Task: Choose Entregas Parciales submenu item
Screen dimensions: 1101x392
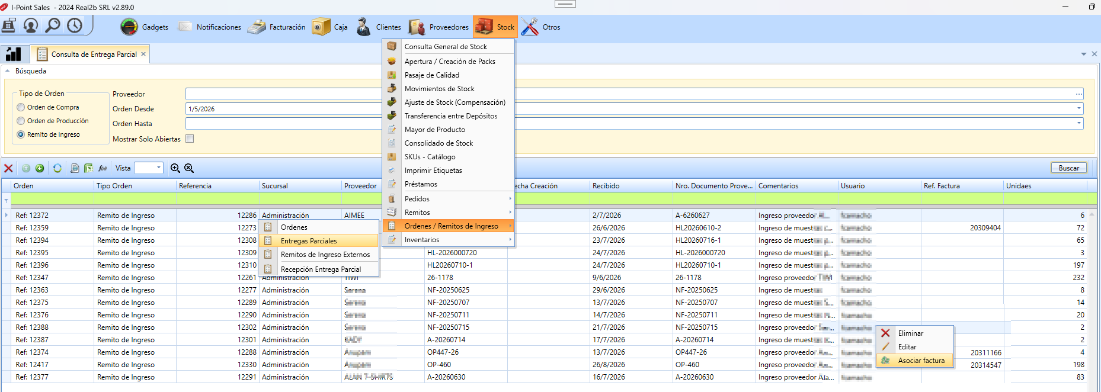Action: point(319,241)
